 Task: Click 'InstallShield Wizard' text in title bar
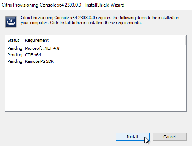(105, 5)
